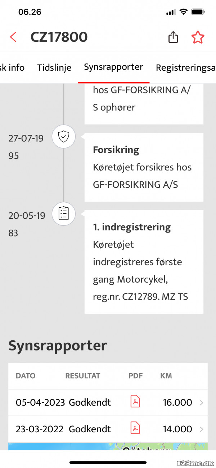Image resolution: width=216 pixels, height=468 pixels.
Task: Select the Synsrapporter tab
Action: 113,67
